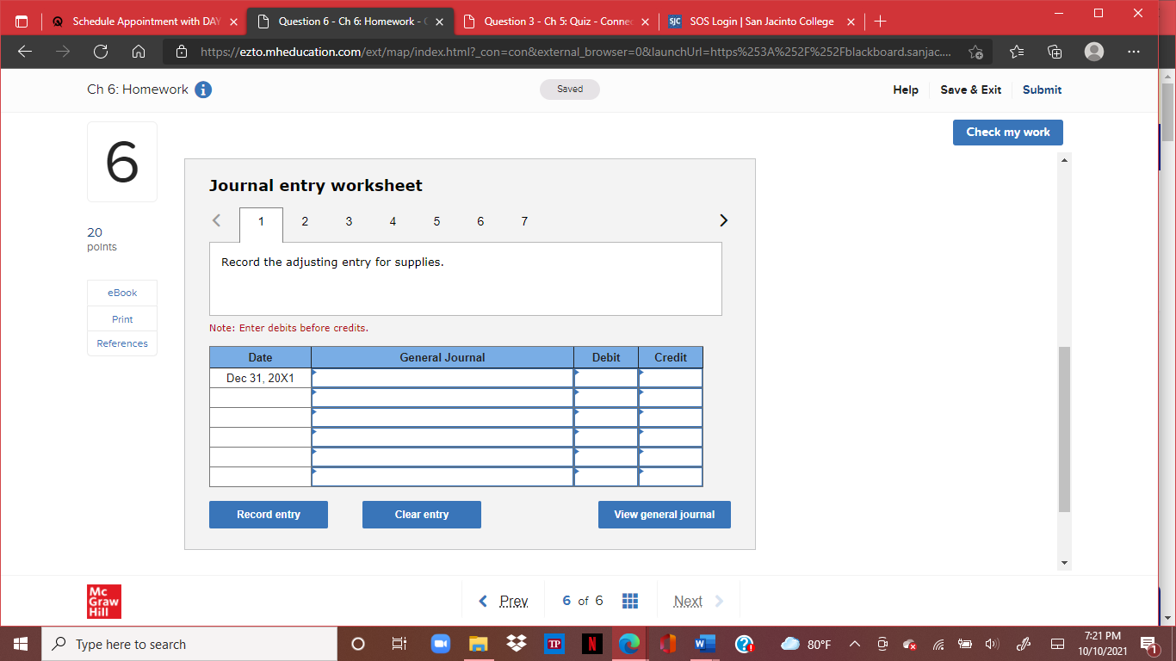Viewport: 1176px width, 661px height.
Task: Expand the hidden icons tray in system tray
Action: 855,644
